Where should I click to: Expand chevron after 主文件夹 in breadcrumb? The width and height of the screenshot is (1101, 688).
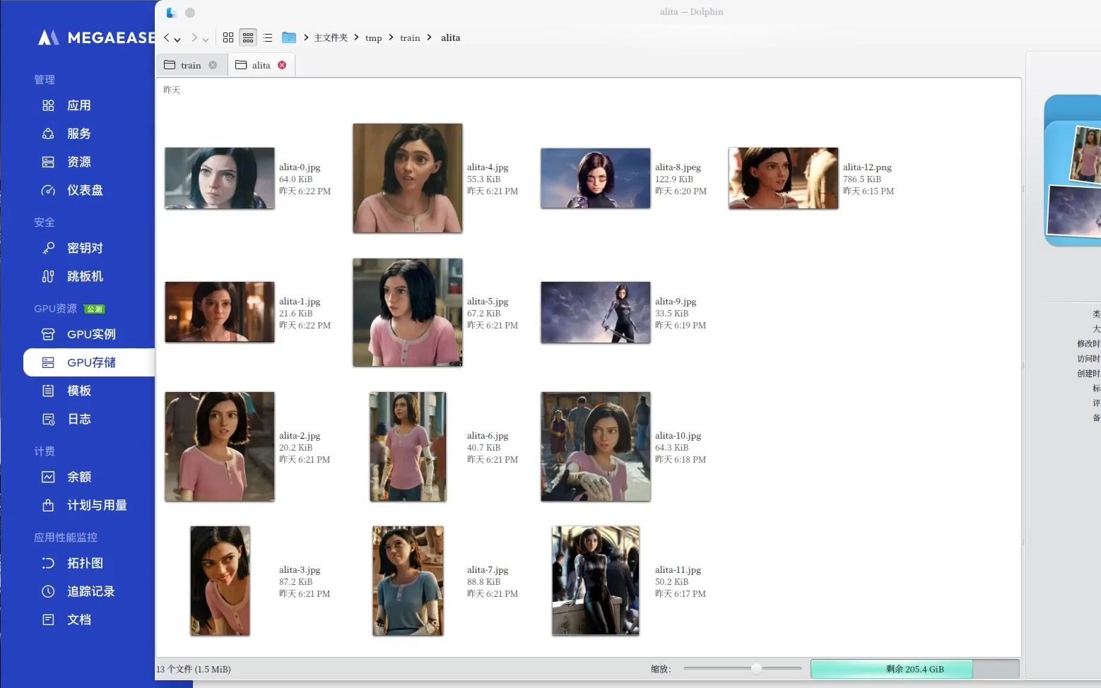click(356, 37)
